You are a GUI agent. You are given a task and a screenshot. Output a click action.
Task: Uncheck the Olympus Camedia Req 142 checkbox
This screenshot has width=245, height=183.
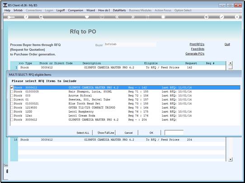tap(12, 87)
